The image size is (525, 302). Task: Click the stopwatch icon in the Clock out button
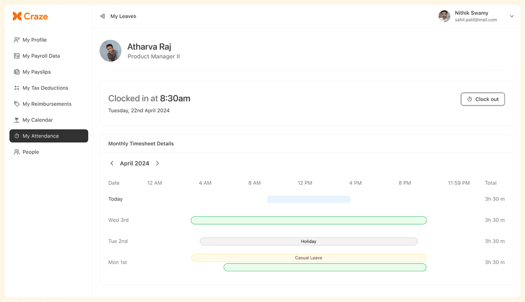pyautogui.click(x=470, y=99)
